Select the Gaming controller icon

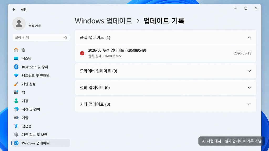pos(16,118)
